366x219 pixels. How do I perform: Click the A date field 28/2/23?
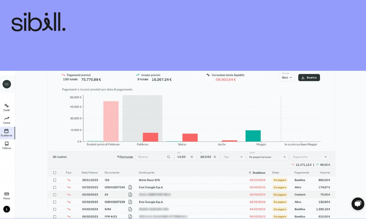[208, 157]
